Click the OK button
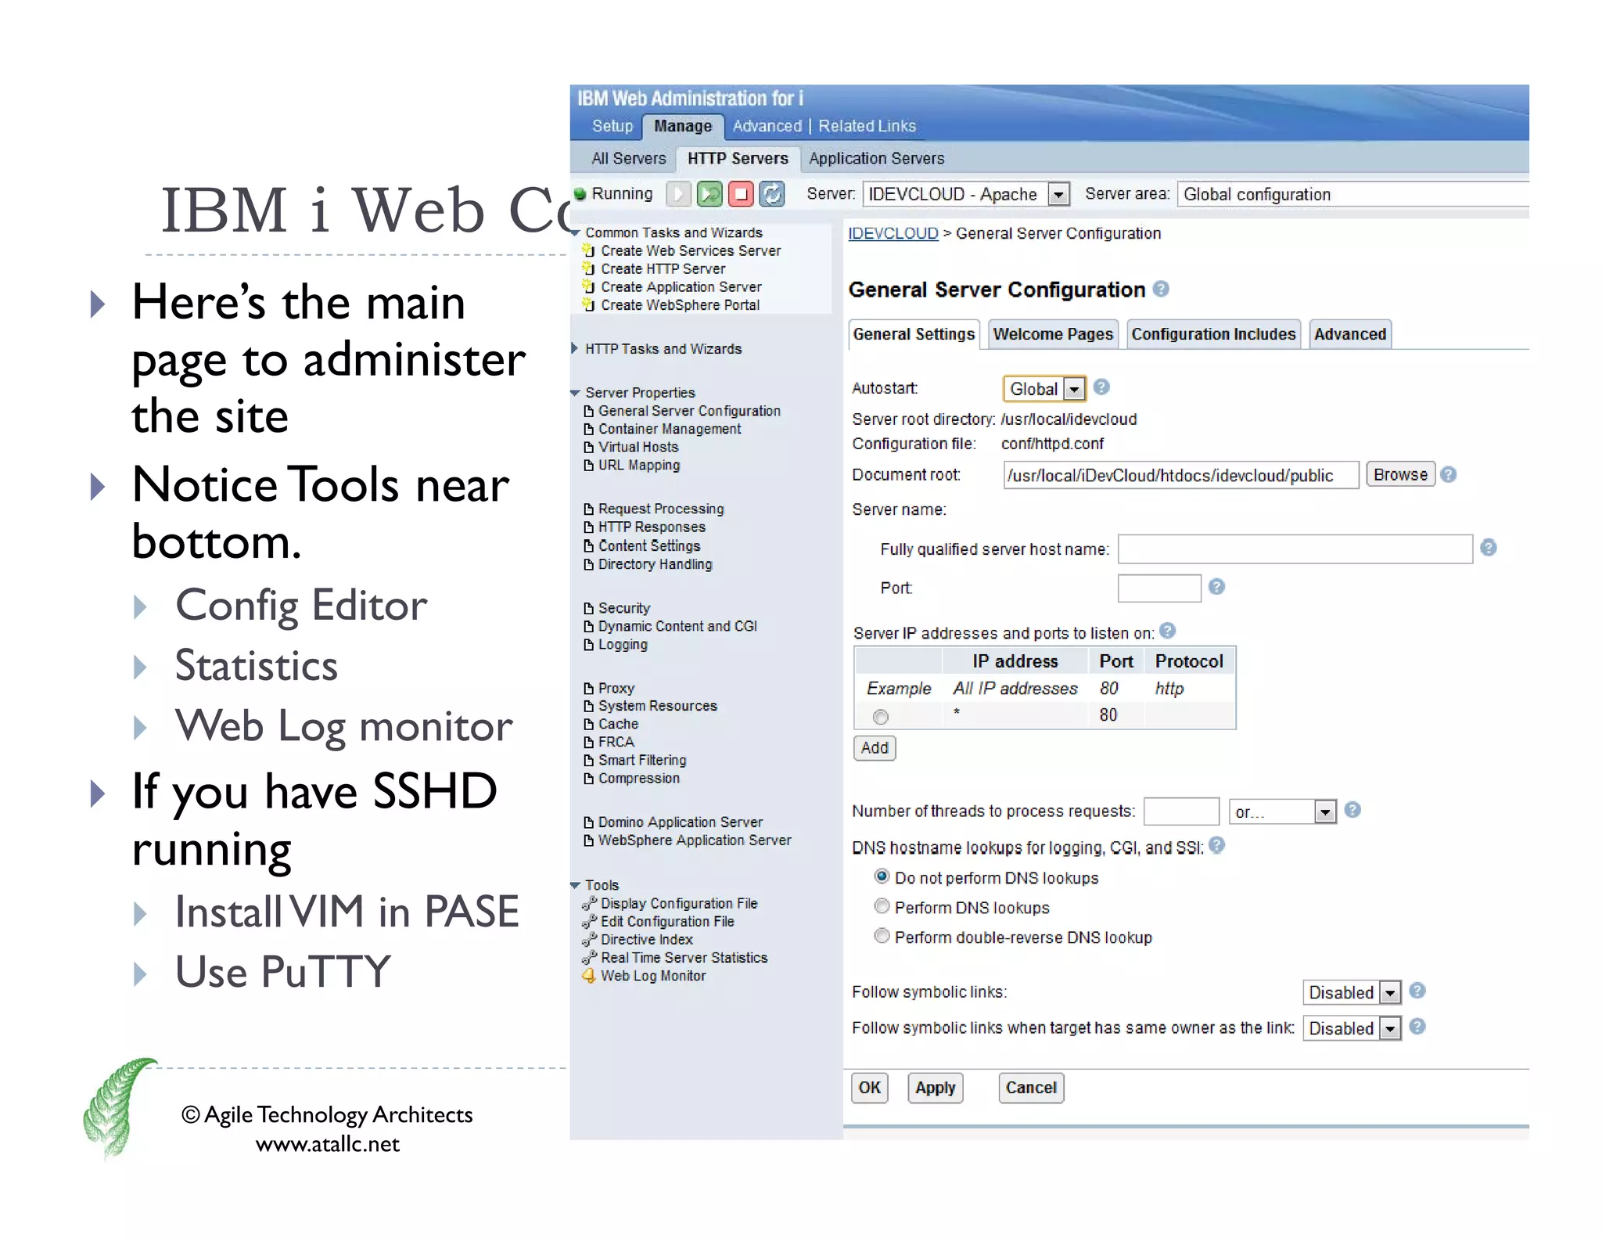 click(x=869, y=1088)
